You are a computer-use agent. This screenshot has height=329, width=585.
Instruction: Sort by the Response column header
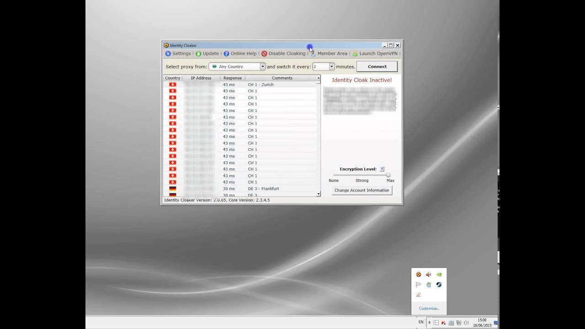(233, 78)
